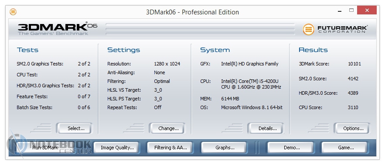Click the SM2.0 Score value 4142
The height and width of the screenshot is (165, 385).
(x=353, y=79)
